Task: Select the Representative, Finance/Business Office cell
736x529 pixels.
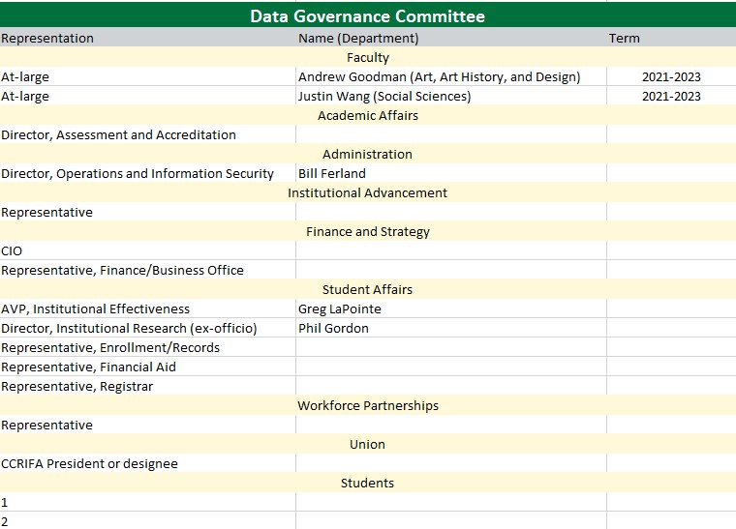Action: tap(122, 271)
